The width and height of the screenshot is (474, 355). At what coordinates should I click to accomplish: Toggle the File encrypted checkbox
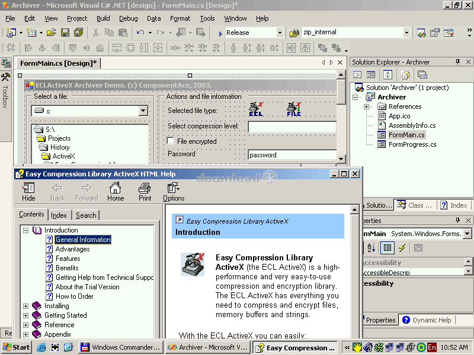[x=171, y=141]
